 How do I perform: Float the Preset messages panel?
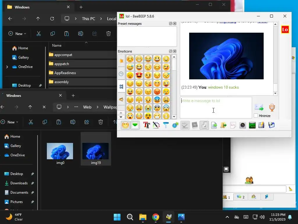(x=171, y=24)
